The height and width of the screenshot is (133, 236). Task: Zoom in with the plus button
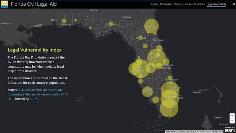(232, 116)
